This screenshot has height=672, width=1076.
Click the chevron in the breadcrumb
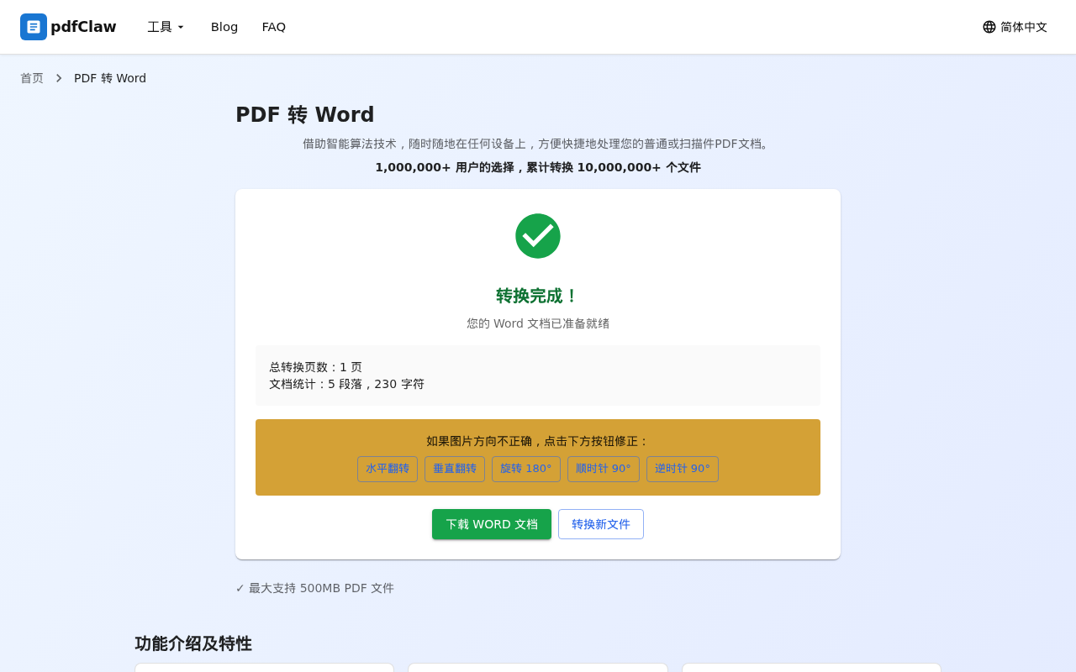[58, 77]
